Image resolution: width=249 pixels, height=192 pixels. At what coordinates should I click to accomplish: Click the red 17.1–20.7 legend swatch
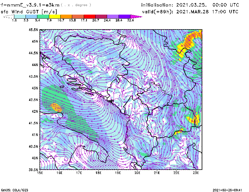click(90, 16)
